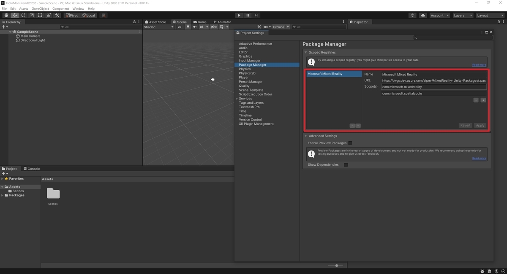The image size is (507, 274).
Task: Open the Assets menu
Action: pyautogui.click(x=24, y=8)
